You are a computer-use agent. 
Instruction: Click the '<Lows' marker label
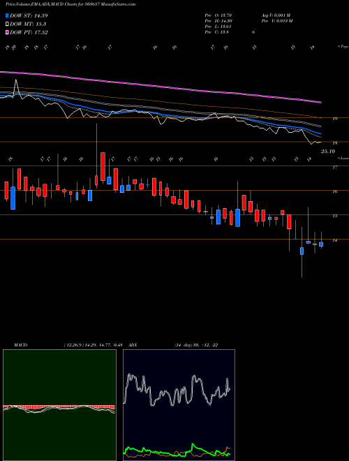pos(343,158)
